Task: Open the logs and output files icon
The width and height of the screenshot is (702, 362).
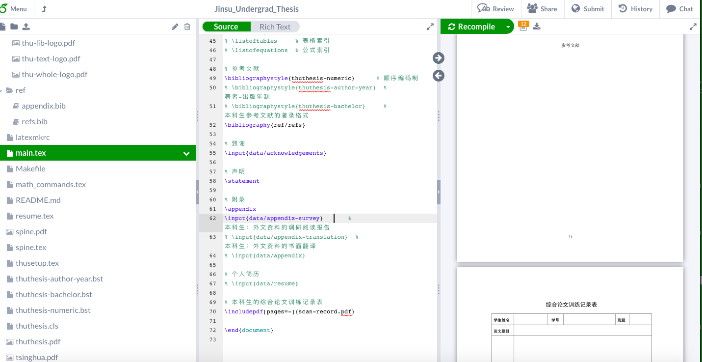Action: tap(523, 27)
